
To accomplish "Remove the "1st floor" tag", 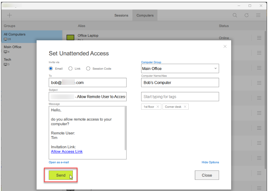I will [x=158, y=107].
